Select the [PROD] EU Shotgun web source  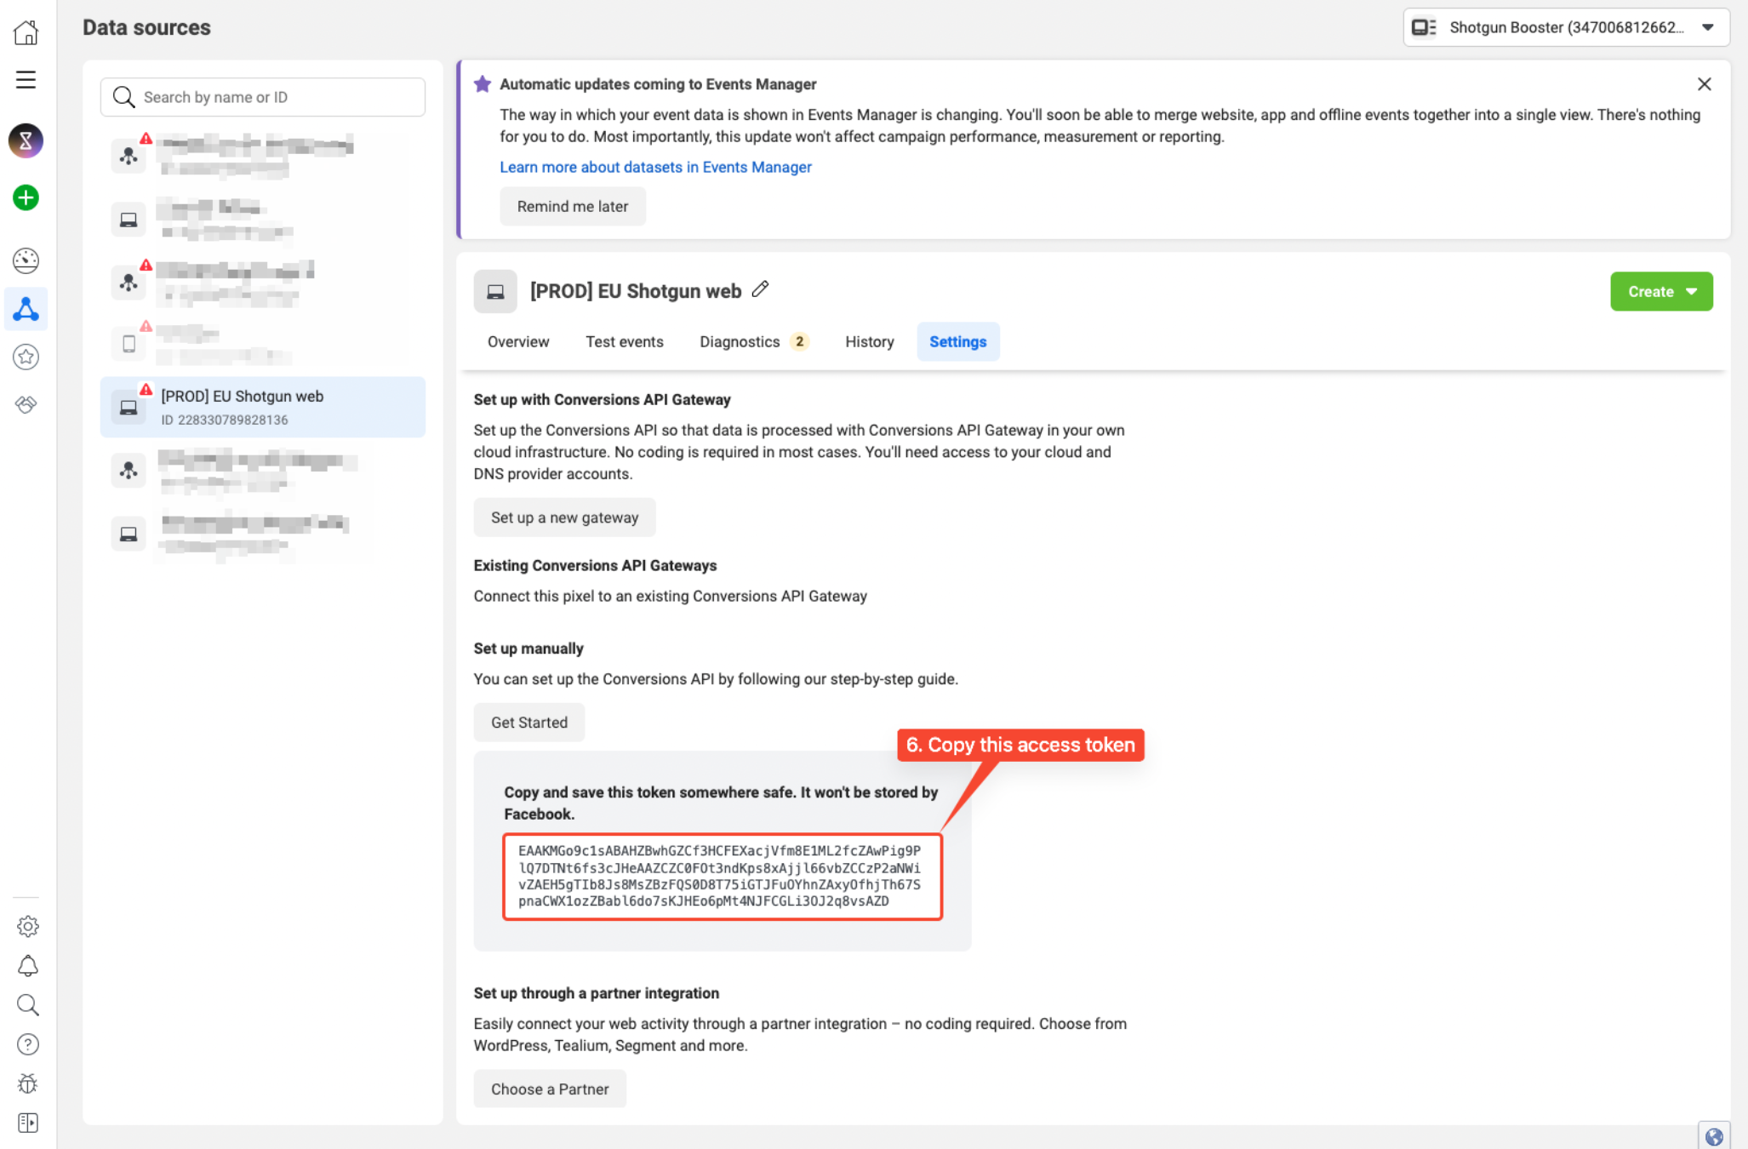coord(263,407)
